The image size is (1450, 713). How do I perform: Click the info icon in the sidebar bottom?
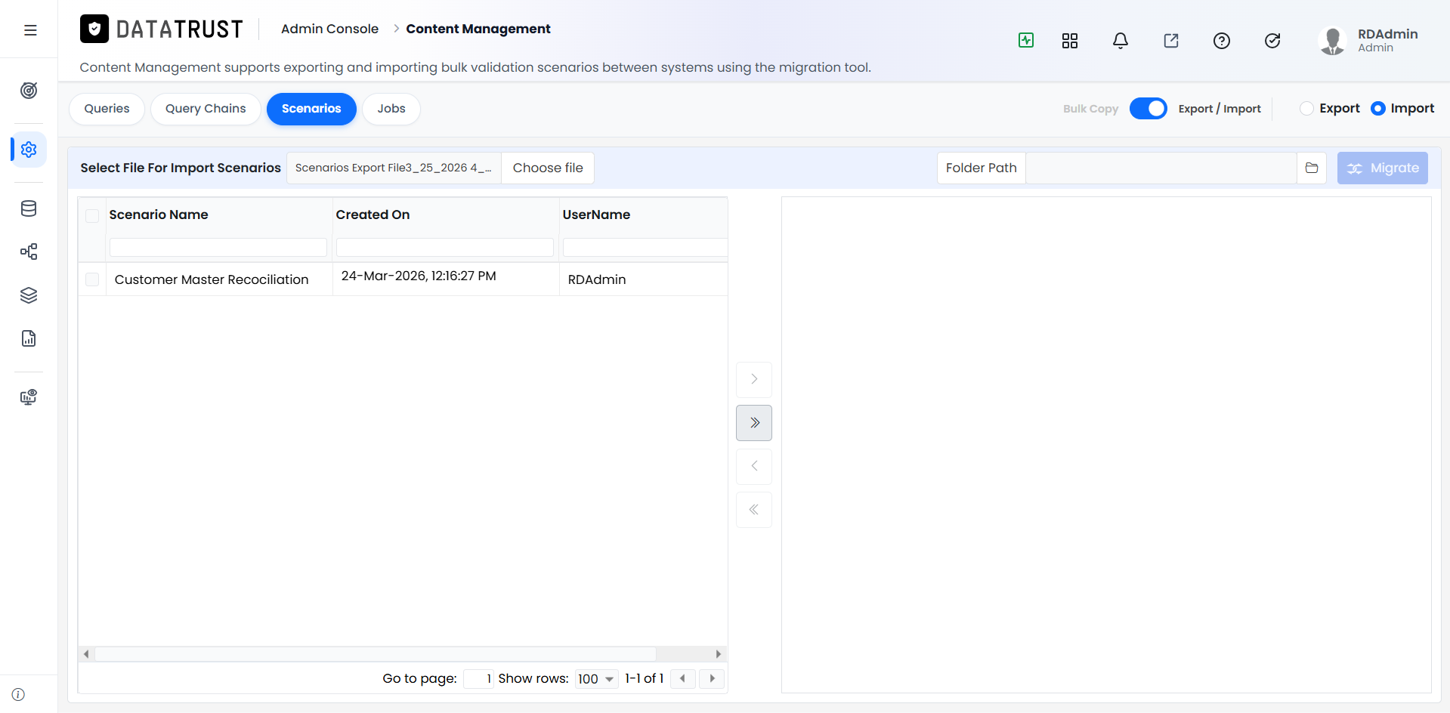(x=19, y=694)
